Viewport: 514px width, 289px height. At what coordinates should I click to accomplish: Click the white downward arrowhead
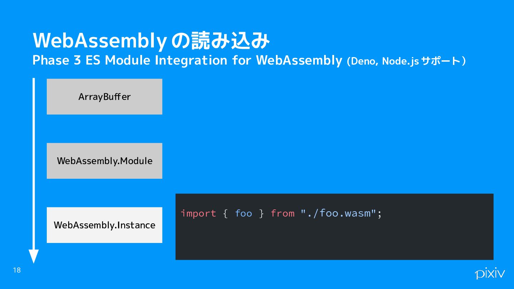pyautogui.click(x=34, y=257)
